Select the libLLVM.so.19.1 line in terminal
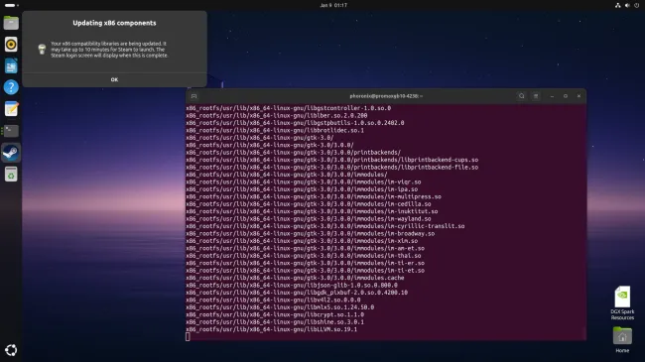 (272, 329)
